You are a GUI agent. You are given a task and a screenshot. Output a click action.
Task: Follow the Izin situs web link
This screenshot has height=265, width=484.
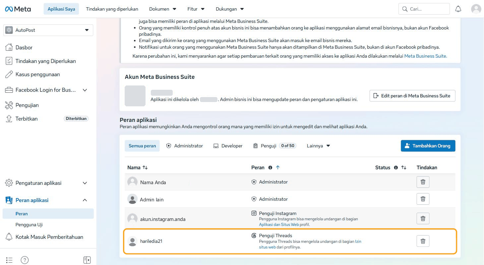310,244
